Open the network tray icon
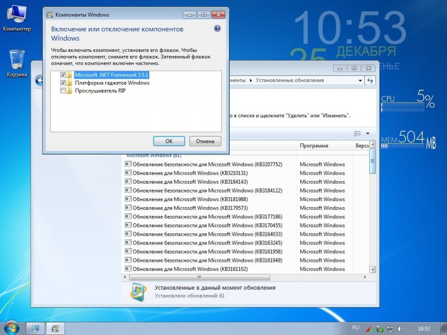This screenshot has height=335, width=447. pyautogui.click(x=390, y=329)
